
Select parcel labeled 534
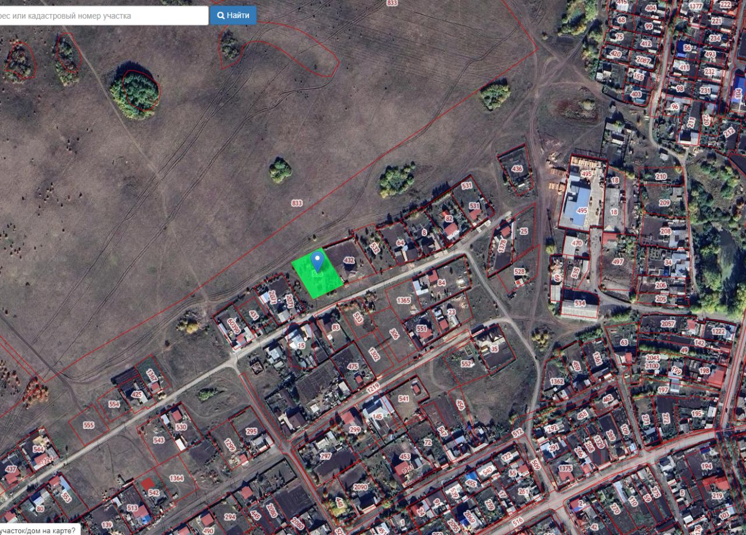(579, 304)
